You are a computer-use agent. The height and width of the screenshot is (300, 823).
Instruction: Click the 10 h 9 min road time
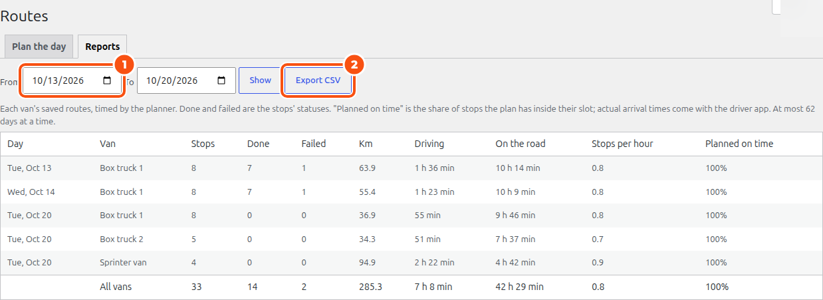[515, 192]
